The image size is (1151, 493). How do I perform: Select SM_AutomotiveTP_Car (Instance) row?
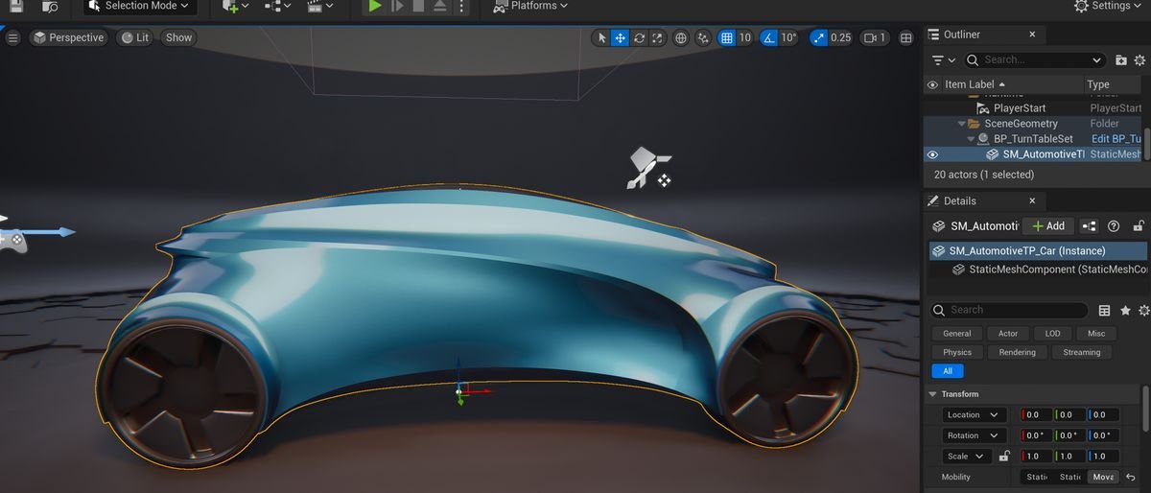[1039, 251]
